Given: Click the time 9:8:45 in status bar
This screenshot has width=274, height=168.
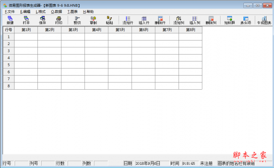Looking at the screenshot, I should click(189, 163).
